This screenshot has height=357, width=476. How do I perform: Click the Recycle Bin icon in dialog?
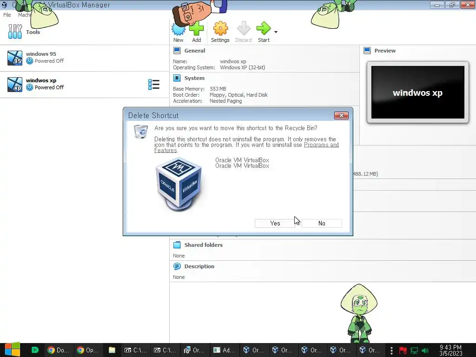tap(141, 132)
